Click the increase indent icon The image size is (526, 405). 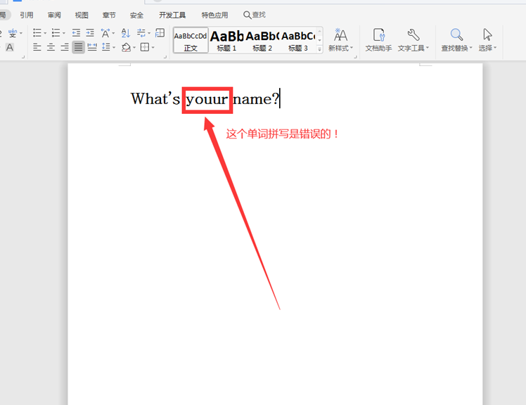(90, 33)
